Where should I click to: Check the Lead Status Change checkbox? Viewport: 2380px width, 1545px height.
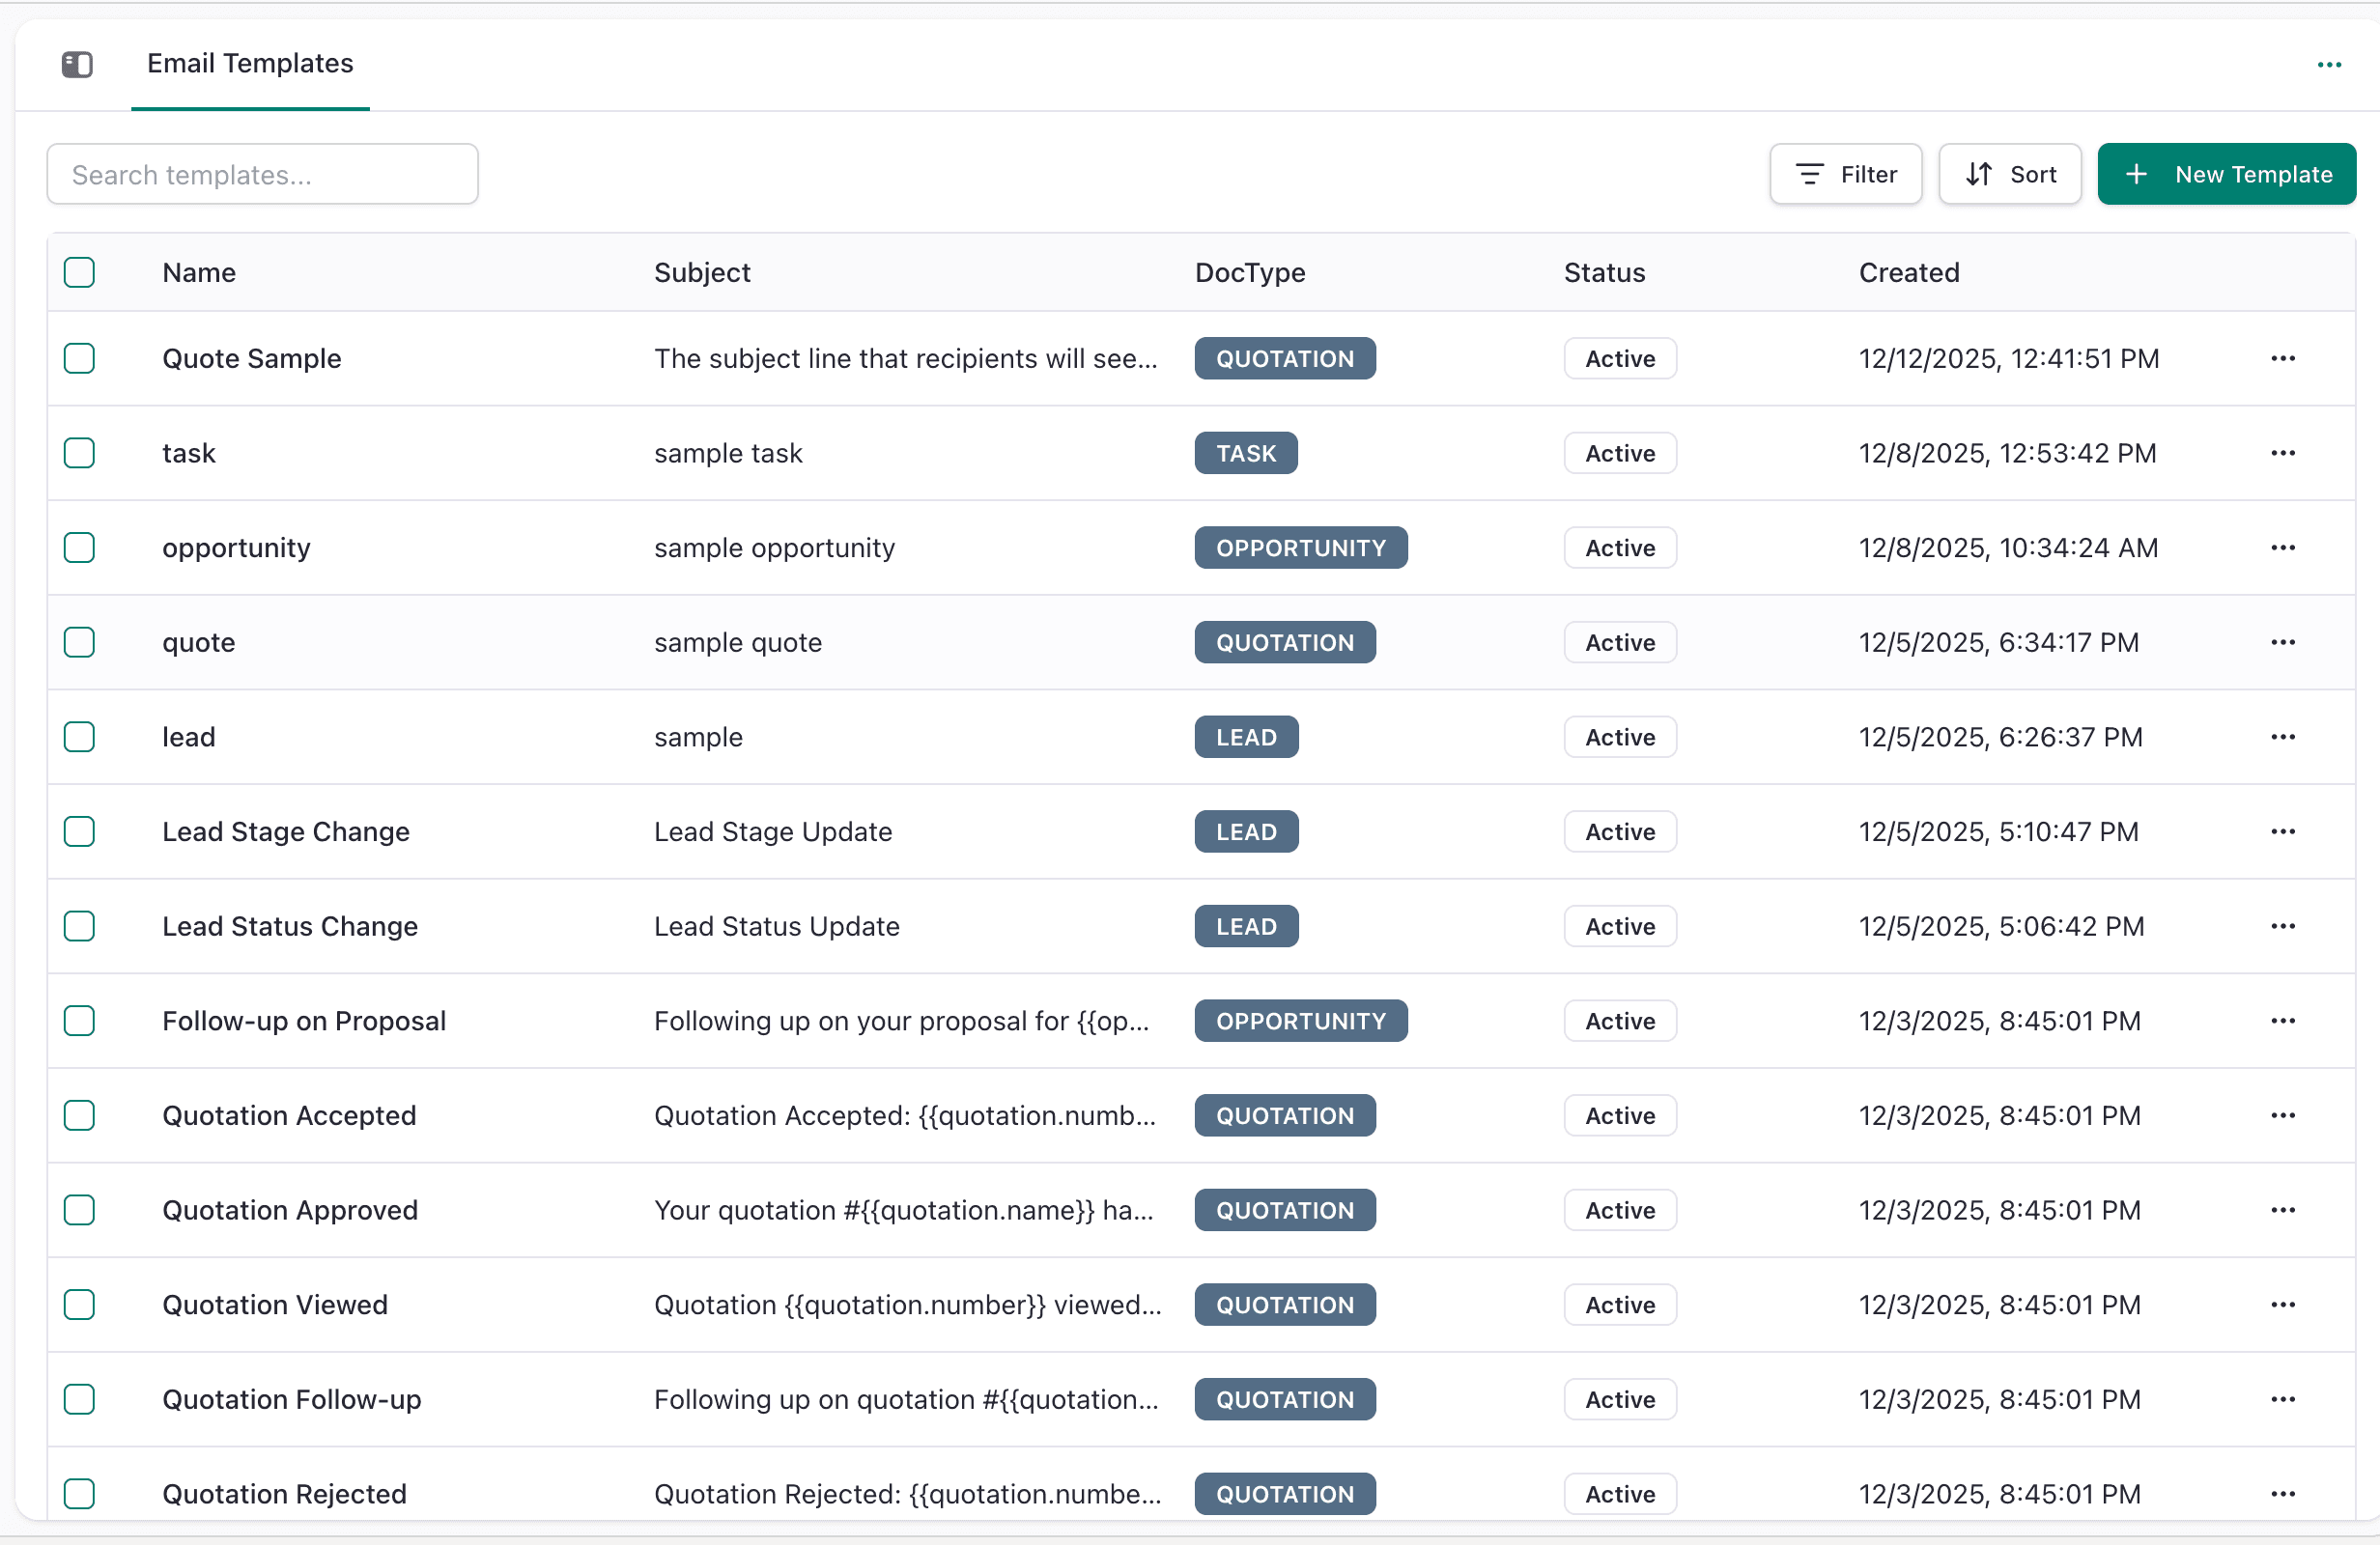[79, 926]
